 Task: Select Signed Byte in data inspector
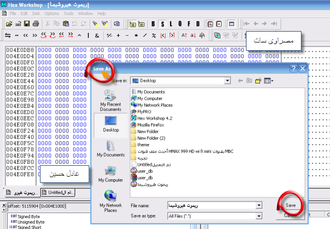[25, 217]
